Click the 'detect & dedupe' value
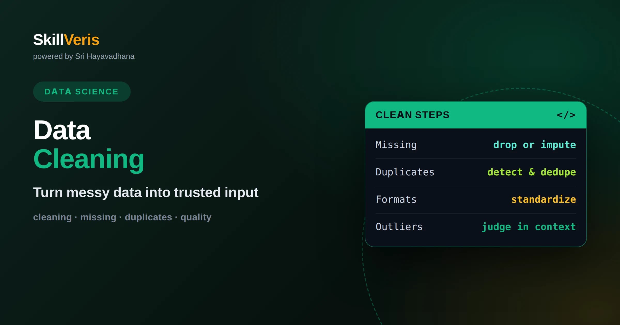Image resolution: width=620 pixels, height=325 pixels. tap(532, 172)
